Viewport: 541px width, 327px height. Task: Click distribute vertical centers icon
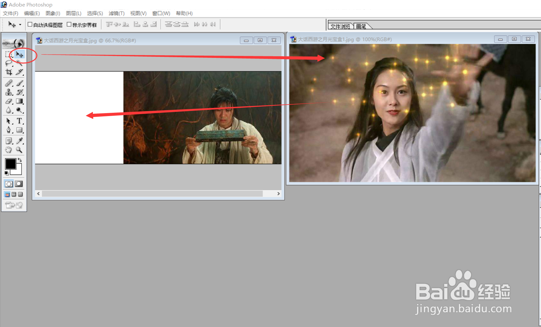177,24
